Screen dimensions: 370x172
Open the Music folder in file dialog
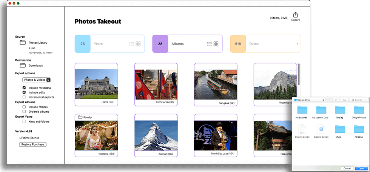point(340,129)
